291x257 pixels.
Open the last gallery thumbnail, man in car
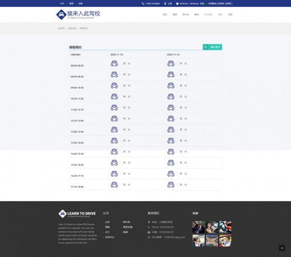click(225, 240)
